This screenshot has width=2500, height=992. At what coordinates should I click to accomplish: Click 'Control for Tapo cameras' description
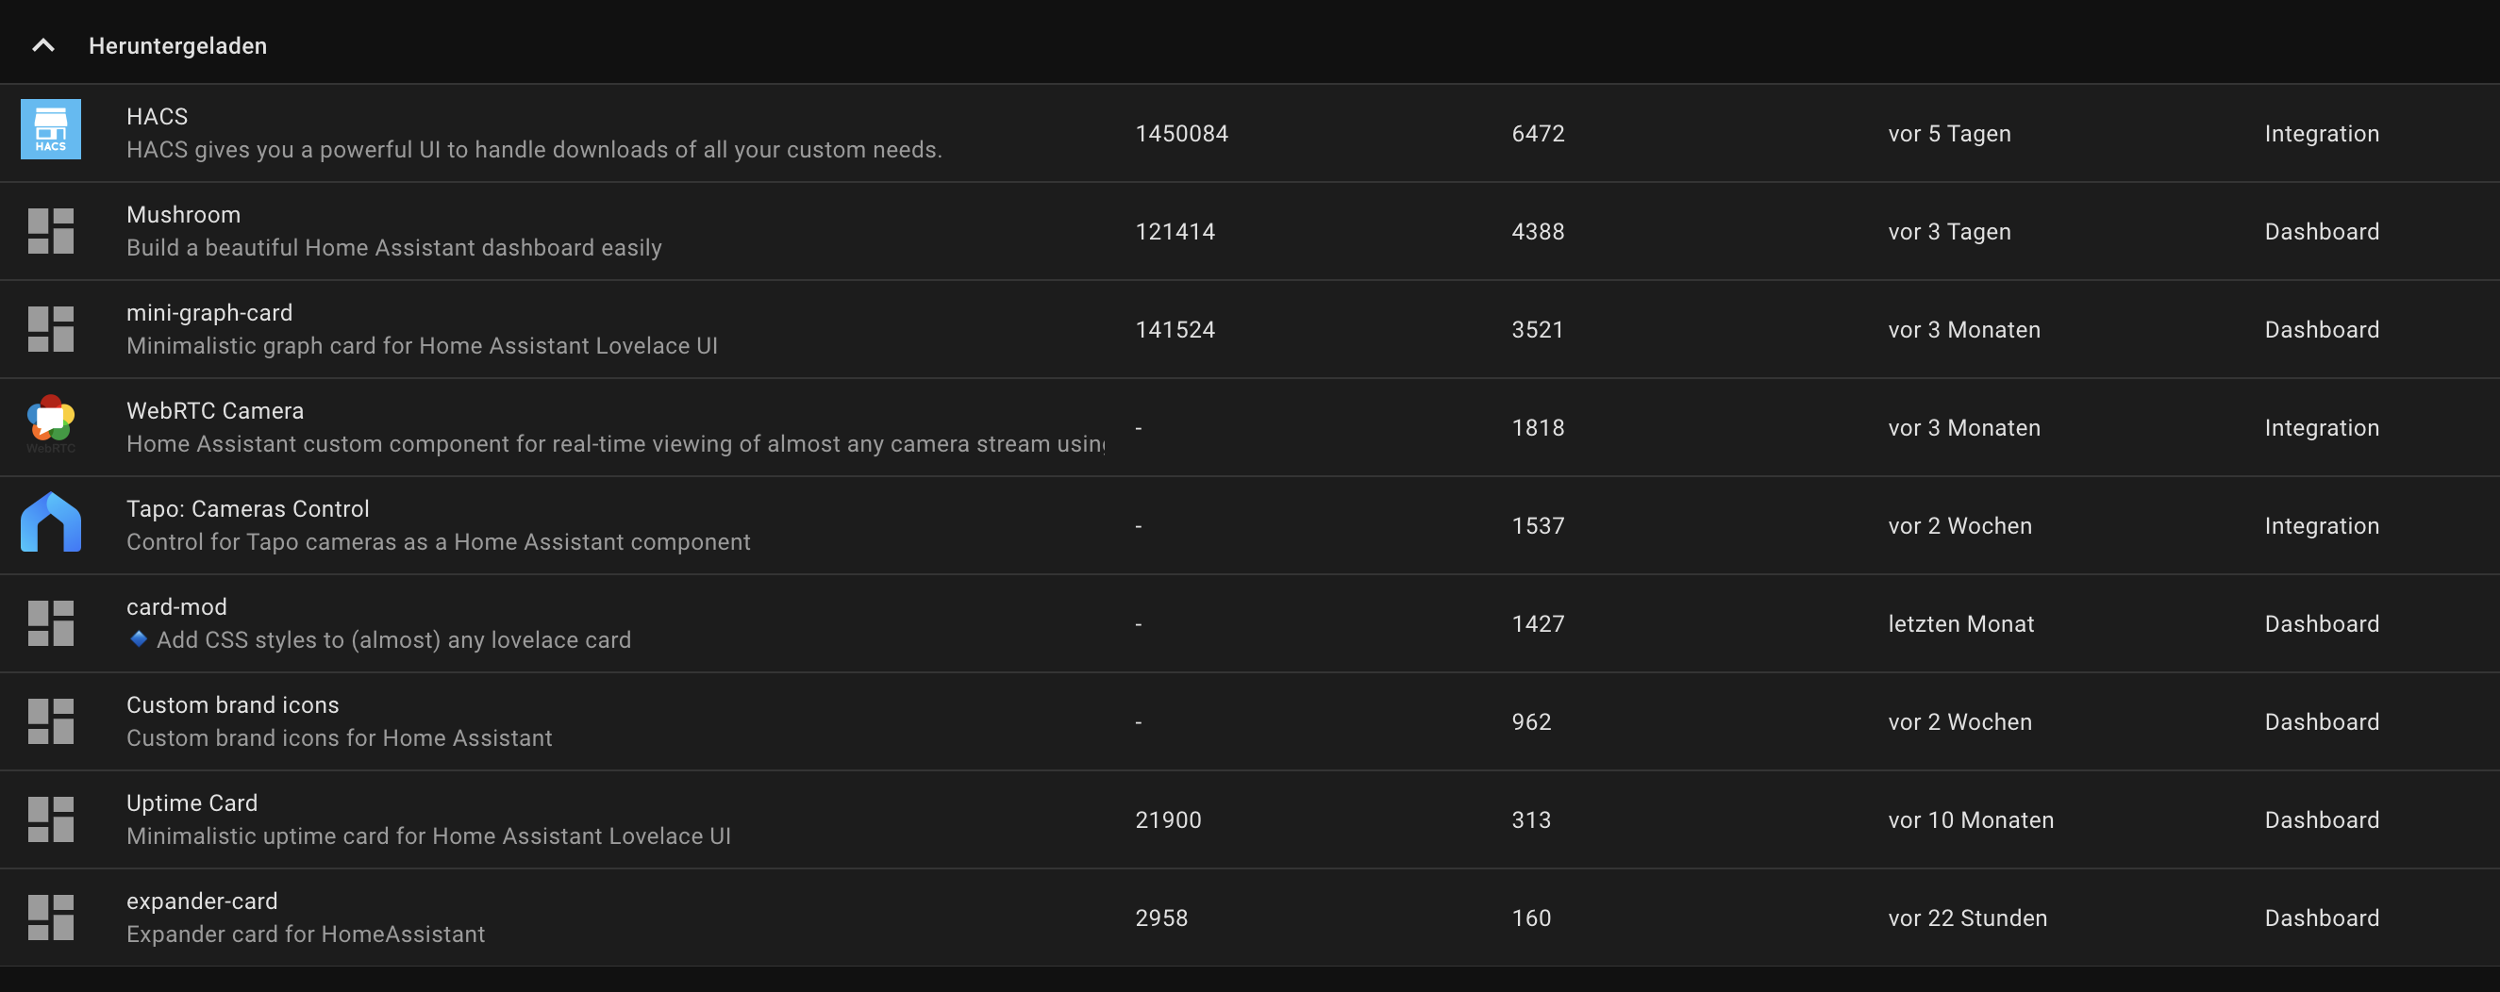(439, 541)
